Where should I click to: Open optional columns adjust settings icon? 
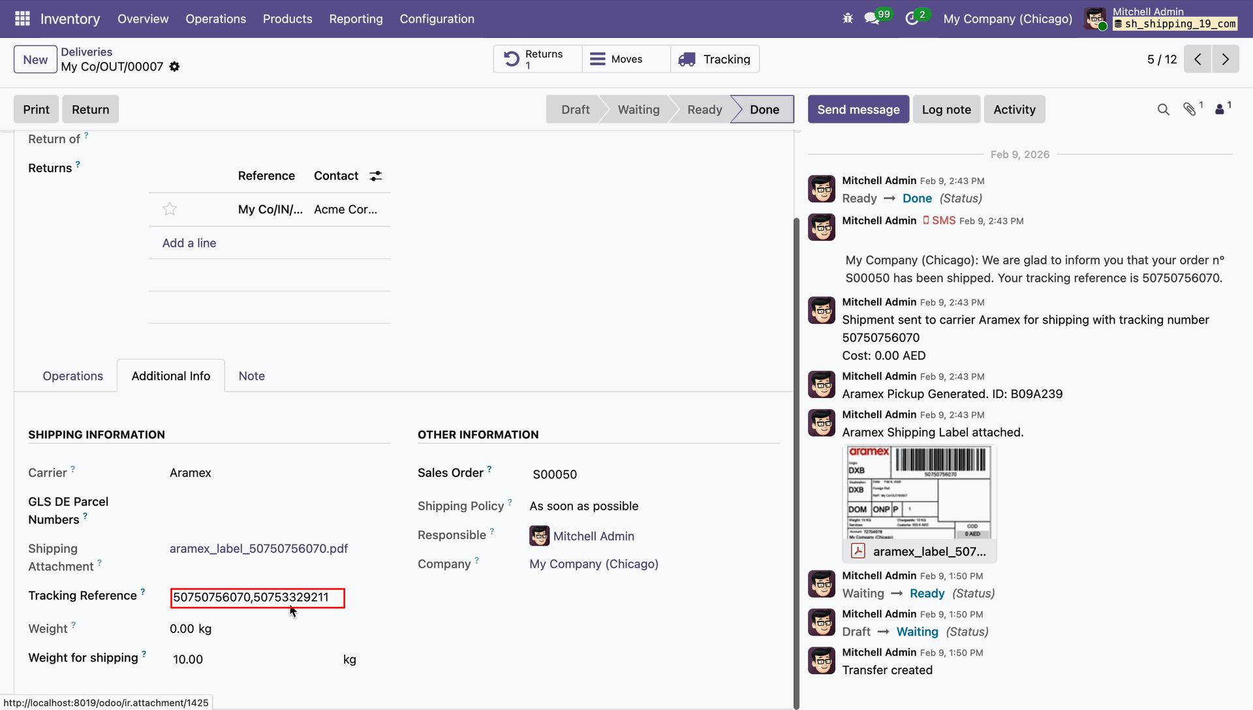pos(375,176)
